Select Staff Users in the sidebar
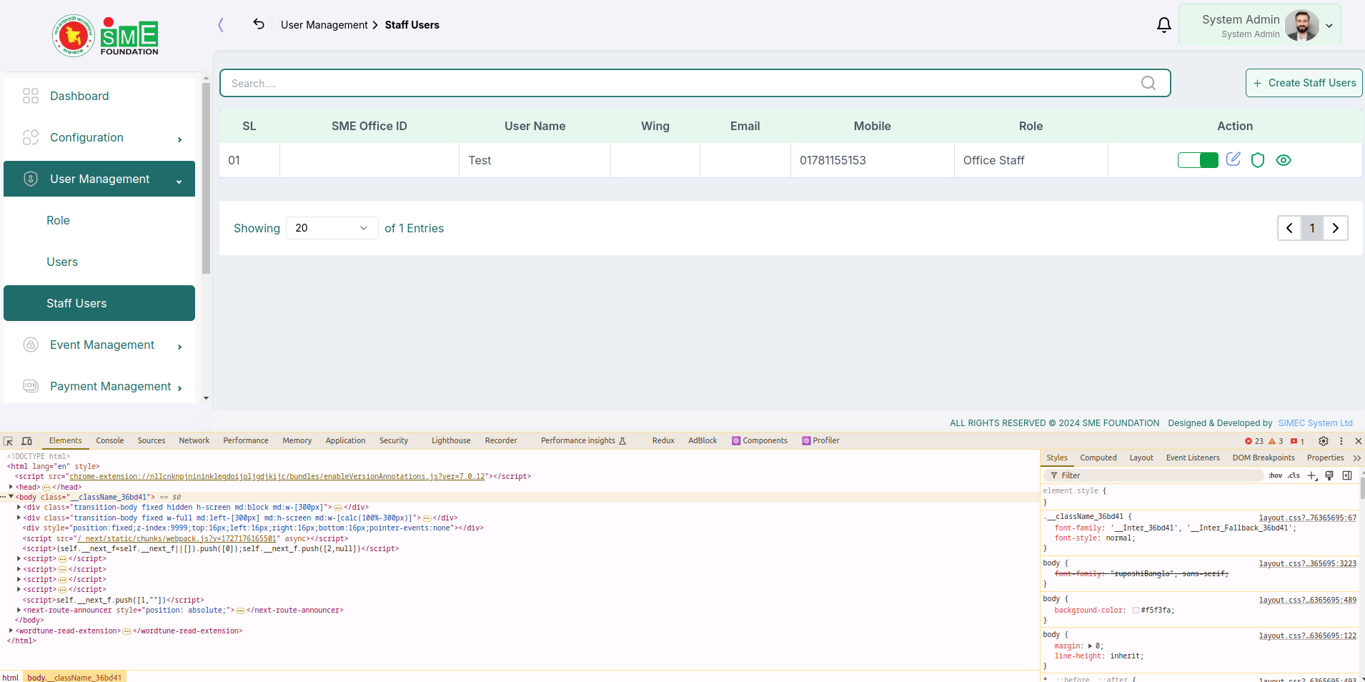This screenshot has width=1365, height=682. [99, 303]
